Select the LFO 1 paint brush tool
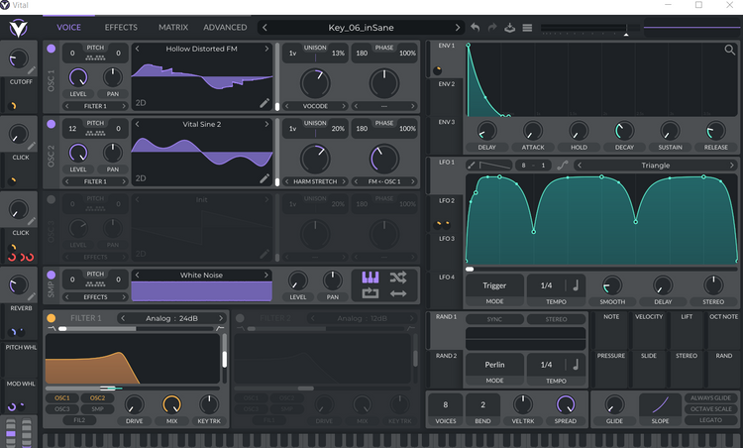743x448 pixels. [472, 165]
